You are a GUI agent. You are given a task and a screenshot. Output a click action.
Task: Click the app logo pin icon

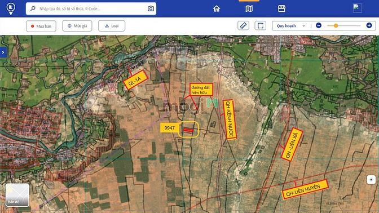click(x=11, y=8)
